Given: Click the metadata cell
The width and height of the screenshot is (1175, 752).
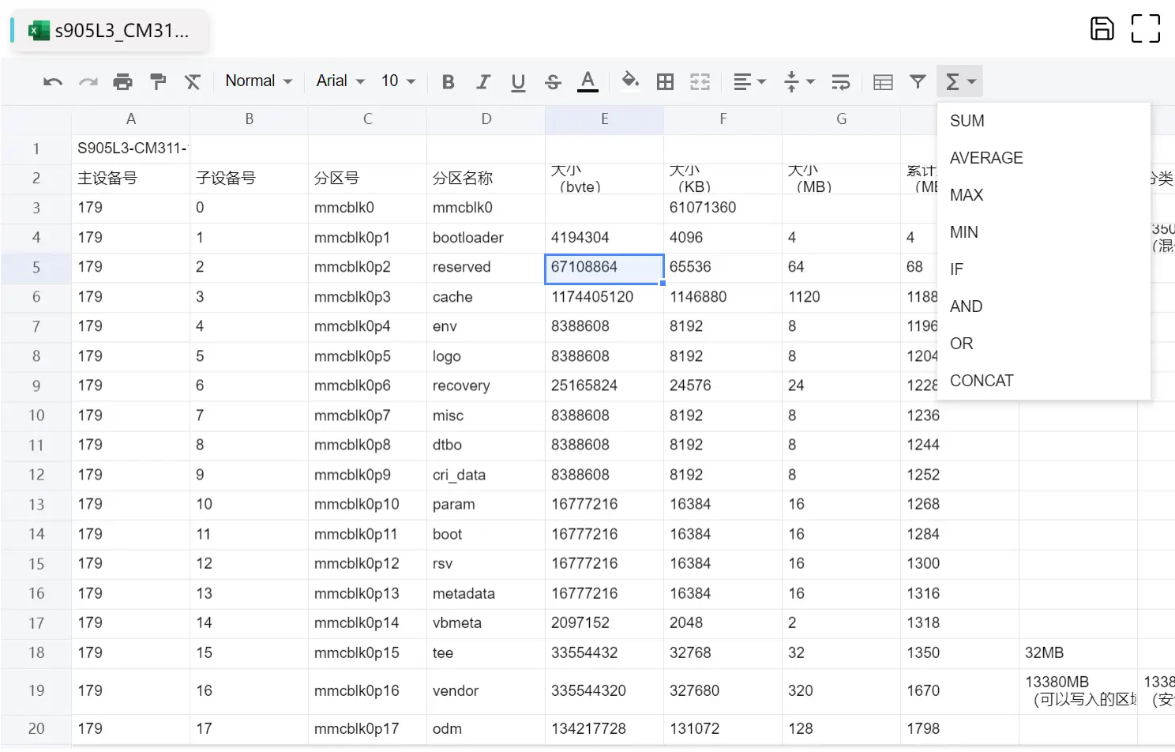Looking at the screenshot, I should coord(486,594).
